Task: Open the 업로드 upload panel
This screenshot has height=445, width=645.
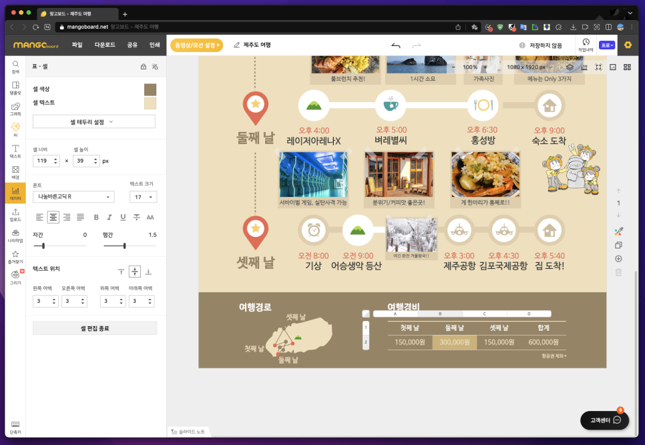Action: [x=15, y=214]
